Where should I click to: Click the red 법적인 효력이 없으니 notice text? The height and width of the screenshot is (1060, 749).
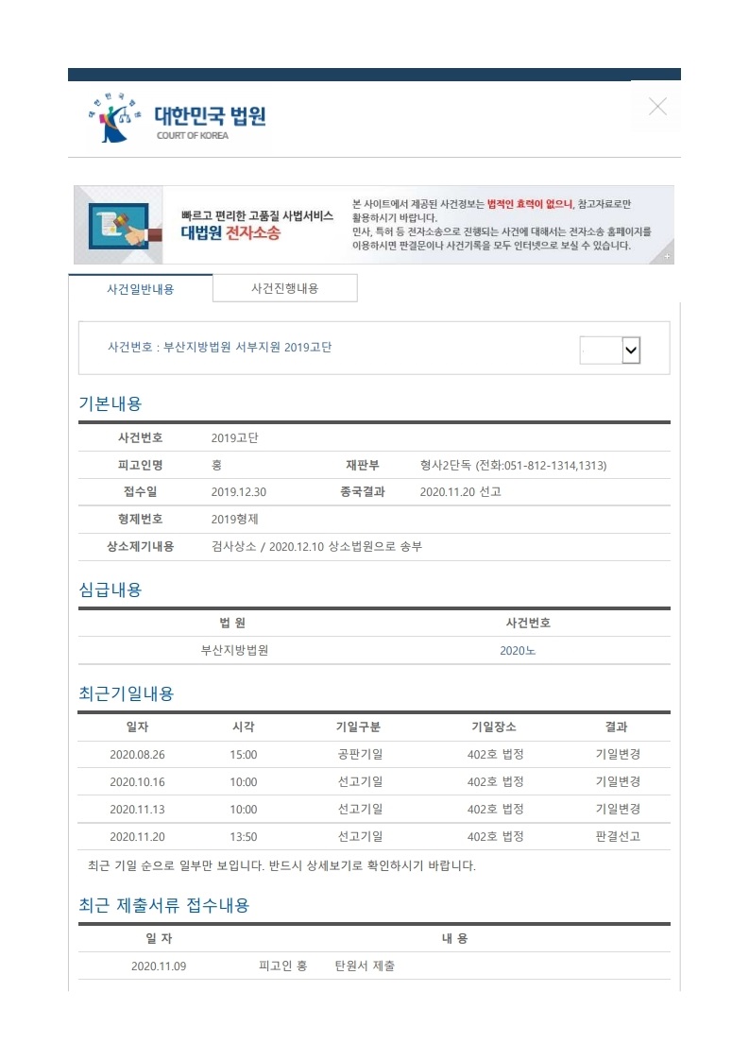point(530,204)
